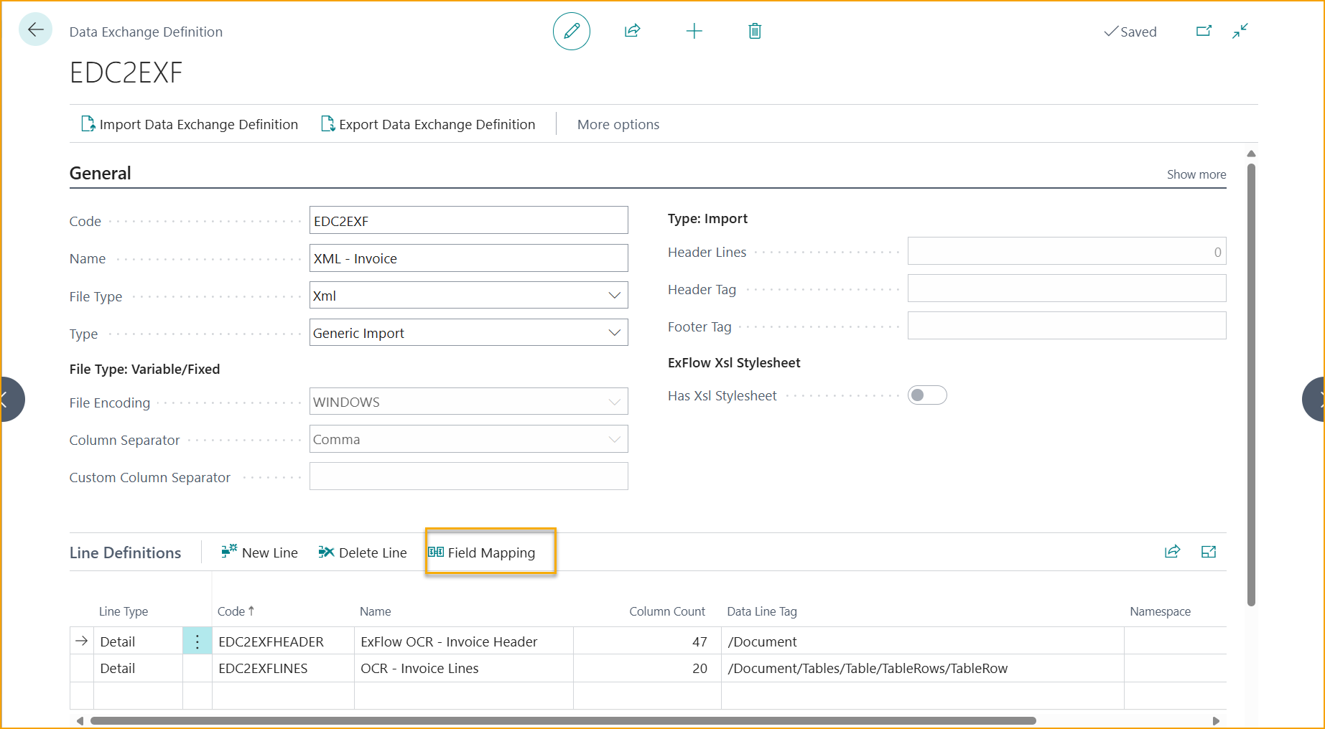The image size is (1325, 729).
Task: Click the collapse page arrows icon
Action: 1240,31
